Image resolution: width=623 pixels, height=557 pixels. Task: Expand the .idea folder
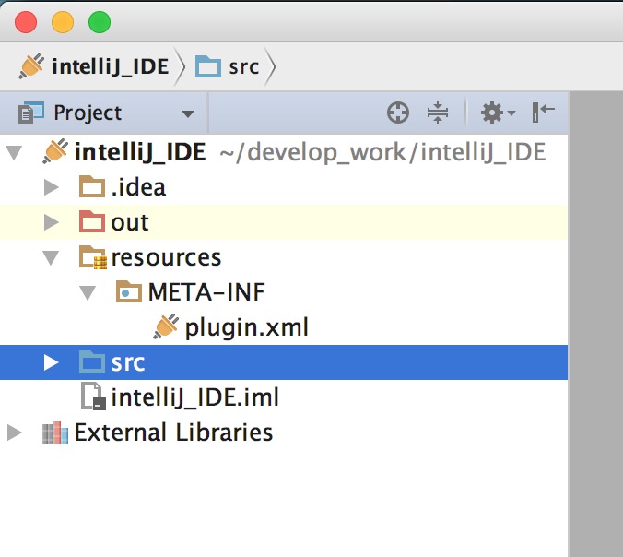point(52,187)
